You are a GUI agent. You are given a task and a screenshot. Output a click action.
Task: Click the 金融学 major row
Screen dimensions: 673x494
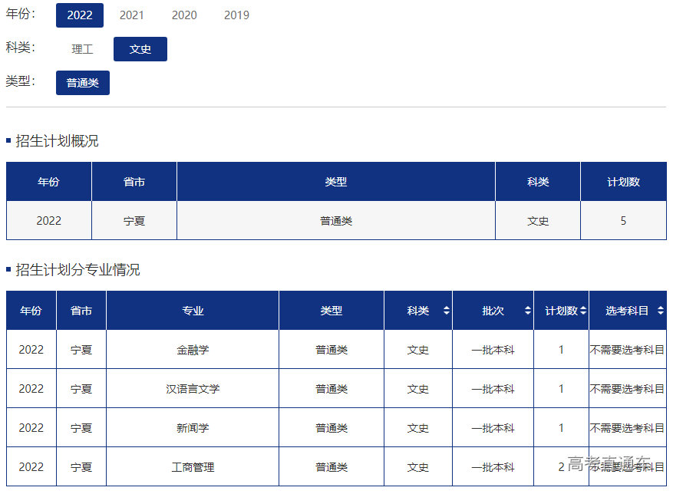(193, 350)
